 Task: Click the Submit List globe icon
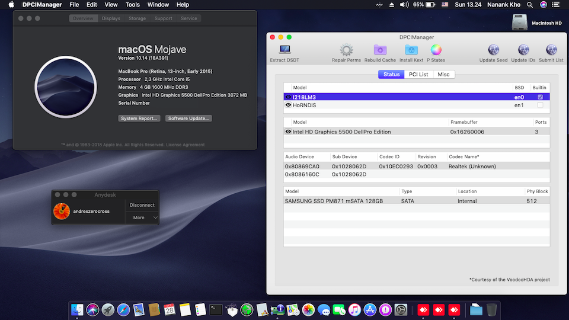tap(551, 50)
